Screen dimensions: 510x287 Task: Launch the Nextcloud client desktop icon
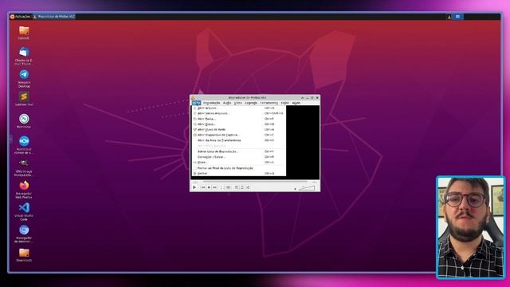[24, 145]
